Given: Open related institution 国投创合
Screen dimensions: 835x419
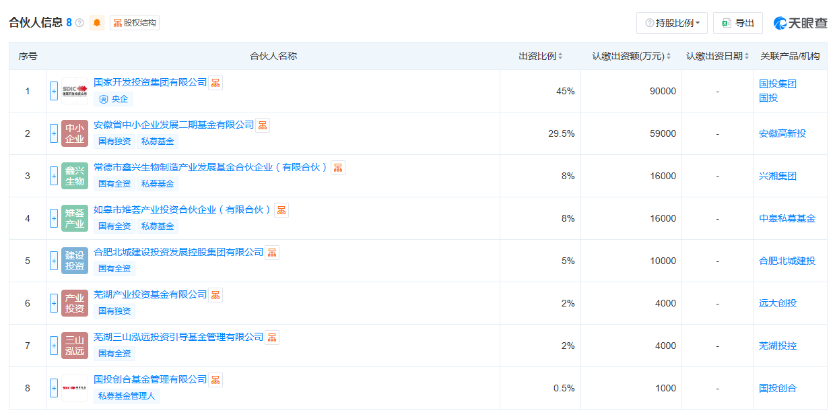Looking at the screenshot, I should pos(778,388).
